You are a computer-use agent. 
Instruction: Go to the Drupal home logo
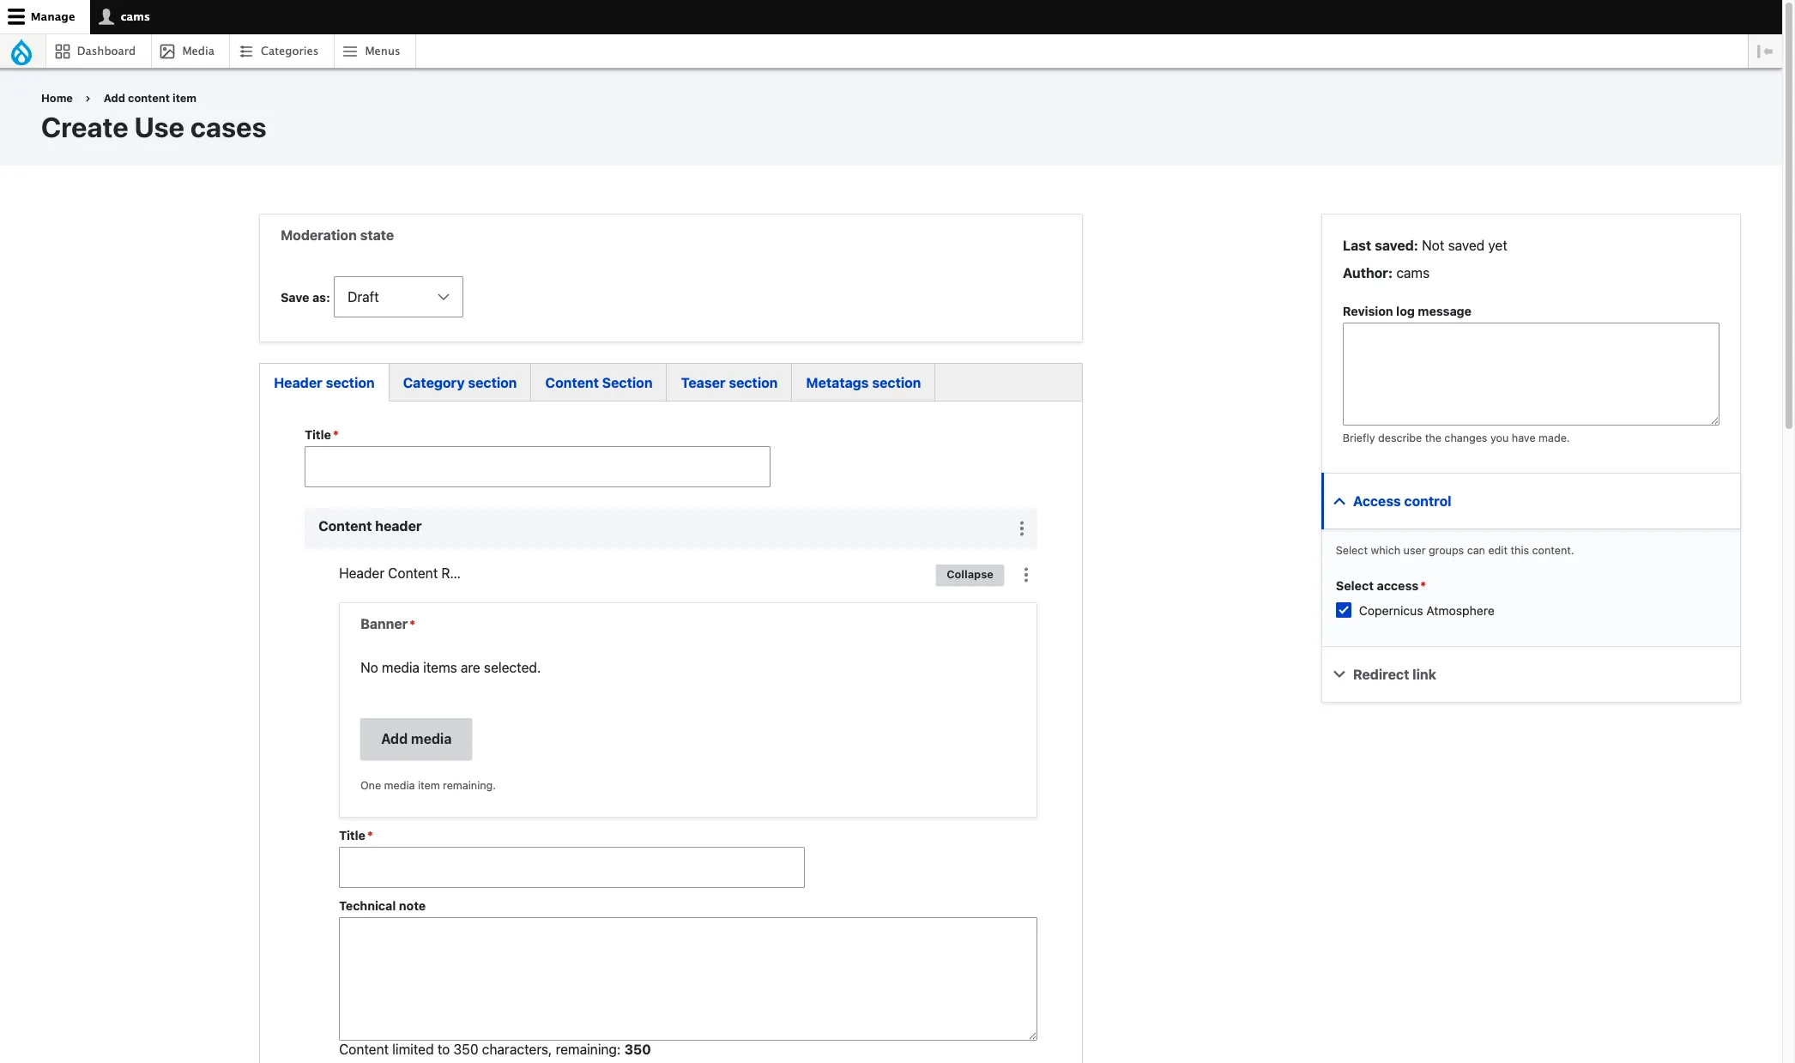click(21, 51)
